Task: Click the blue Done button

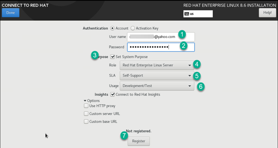Action: pyautogui.click(x=11, y=13)
